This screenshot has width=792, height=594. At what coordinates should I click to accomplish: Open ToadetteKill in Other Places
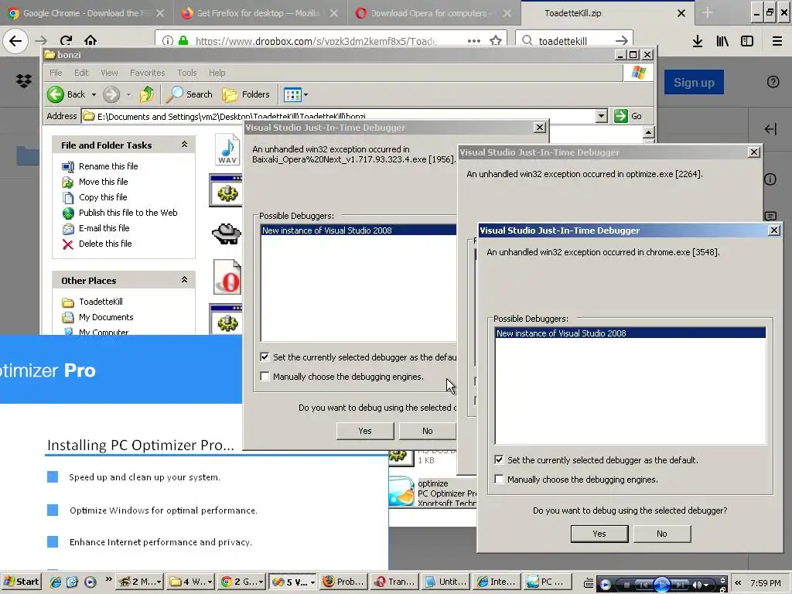coord(101,302)
